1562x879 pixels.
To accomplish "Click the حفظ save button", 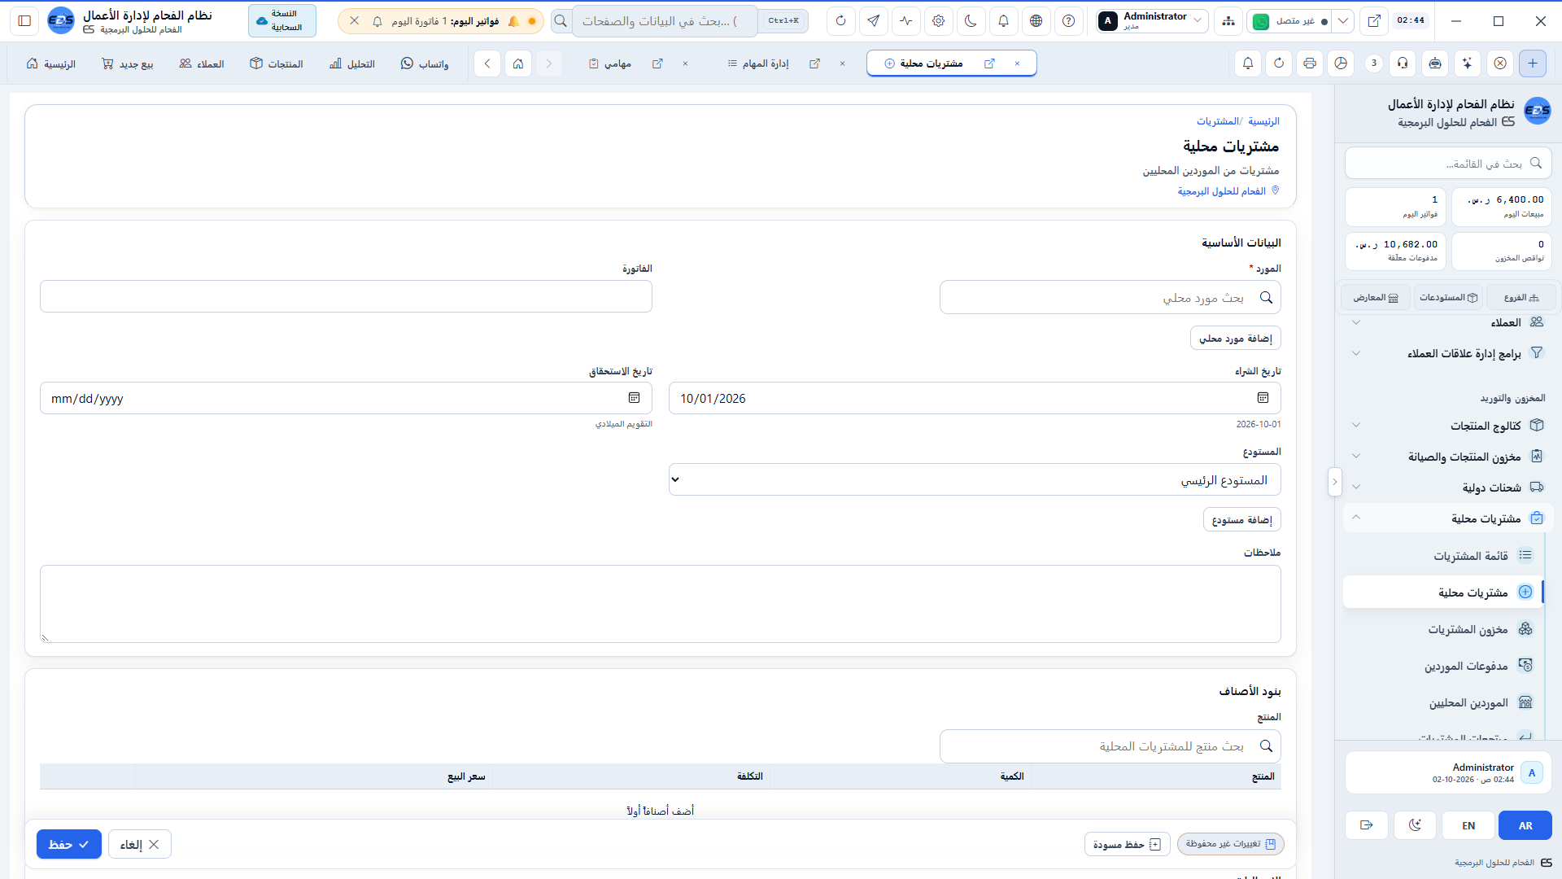I will point(69,844).
